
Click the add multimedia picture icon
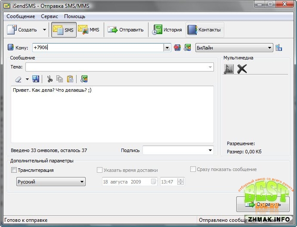point(229,69)
